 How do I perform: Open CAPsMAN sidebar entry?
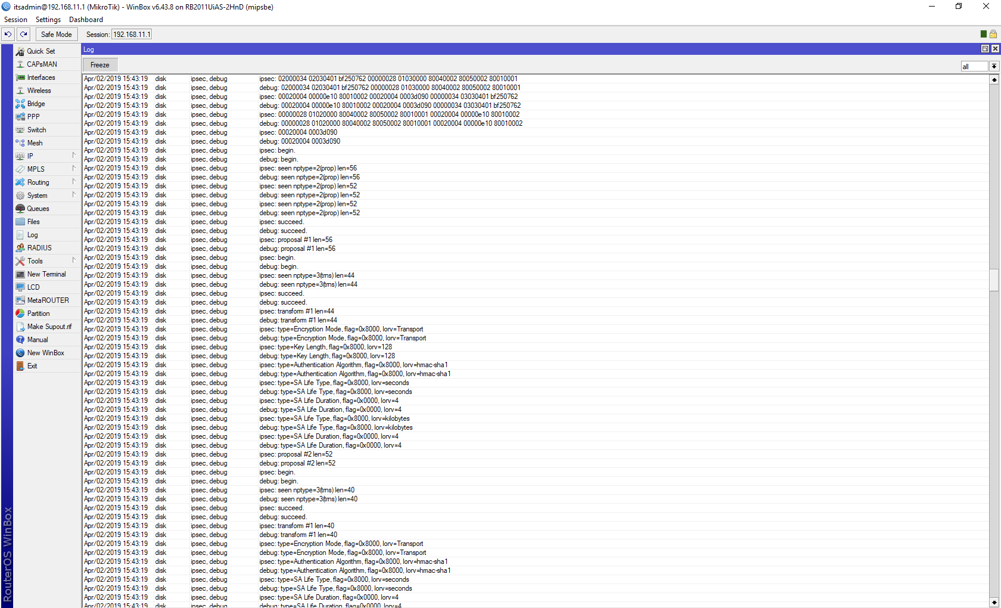[x=42, y=64]
